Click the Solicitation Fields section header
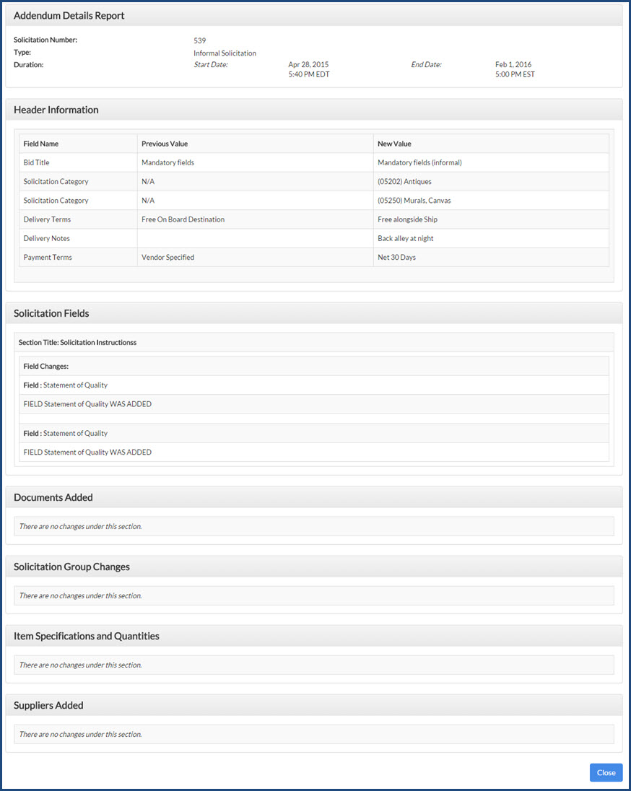This screenshot has width=631, height=791. (51, 313)
